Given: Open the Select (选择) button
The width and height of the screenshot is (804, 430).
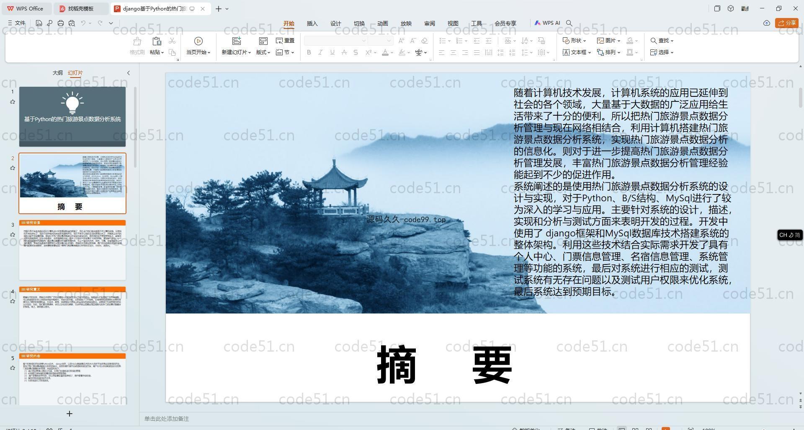Looking at the screenshot, I should pyautogui.click(x=662, y=52).
